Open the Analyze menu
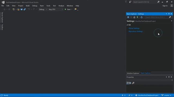The width and height of the screenshot is (174, 97). click(61, 6)
